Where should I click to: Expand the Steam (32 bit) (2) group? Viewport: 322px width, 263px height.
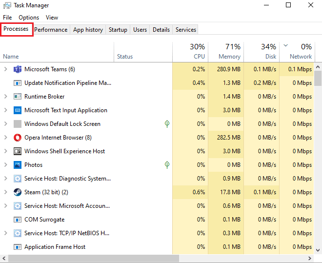[x=6, y=192]
